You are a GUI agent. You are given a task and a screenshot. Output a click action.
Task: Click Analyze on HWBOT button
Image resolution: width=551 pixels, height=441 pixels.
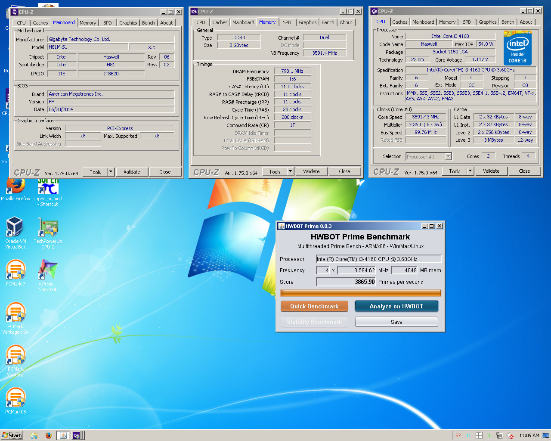[396, 306]
